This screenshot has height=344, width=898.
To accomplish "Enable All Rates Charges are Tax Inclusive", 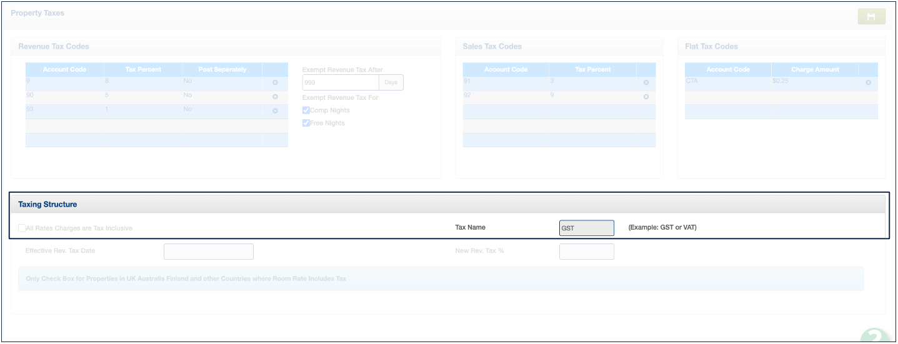I will 22,229.
